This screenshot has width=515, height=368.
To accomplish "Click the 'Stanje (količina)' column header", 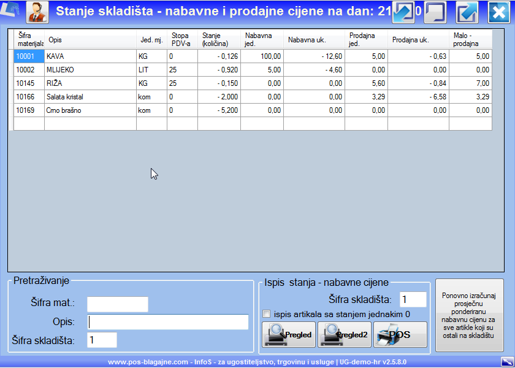I will (219, 40).
